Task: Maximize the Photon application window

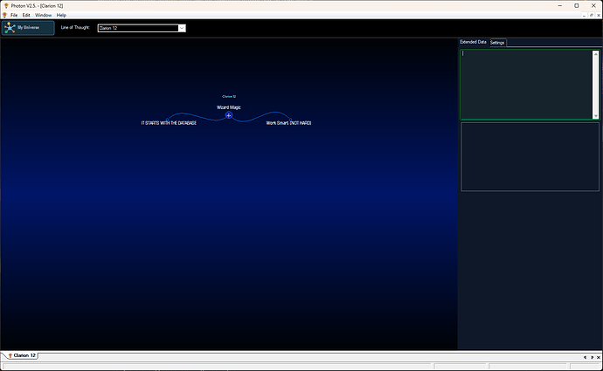Action: [x=577, y=6]
